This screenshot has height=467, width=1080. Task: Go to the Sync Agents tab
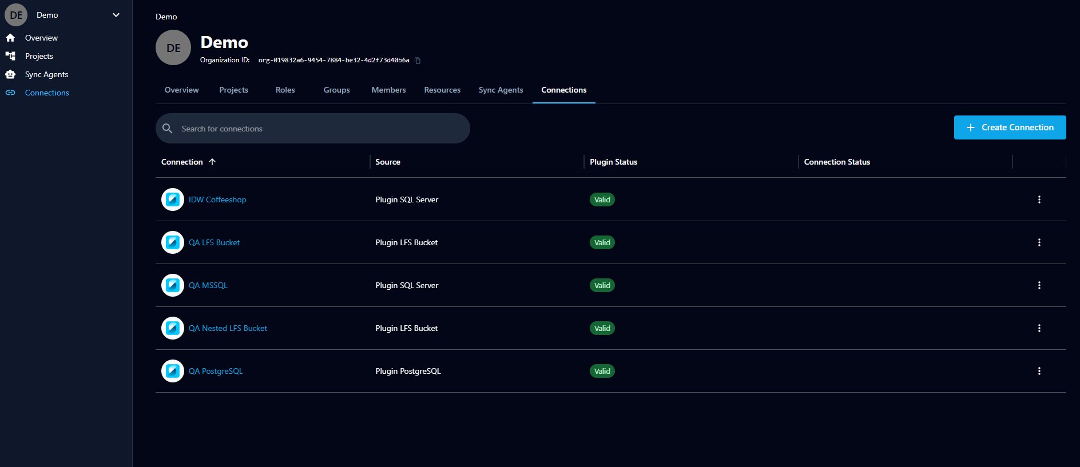tap(501, 90)
